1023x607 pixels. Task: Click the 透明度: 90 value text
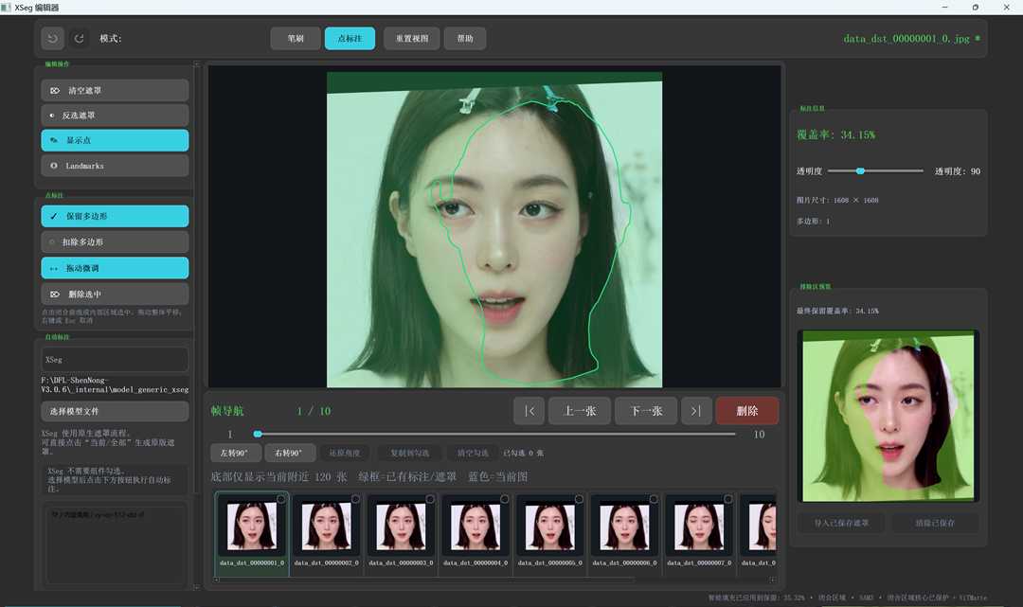(957, 170)
